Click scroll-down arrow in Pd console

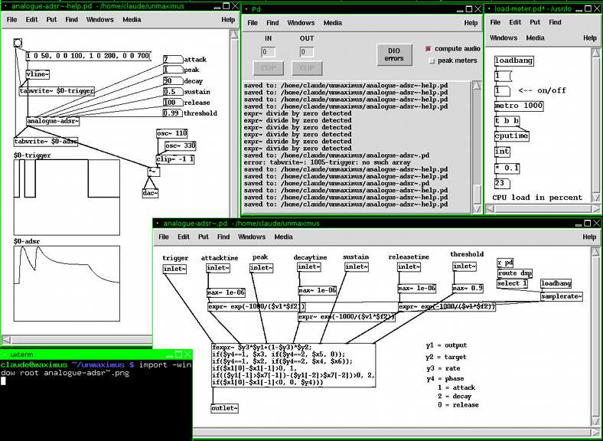click(477, 208)
